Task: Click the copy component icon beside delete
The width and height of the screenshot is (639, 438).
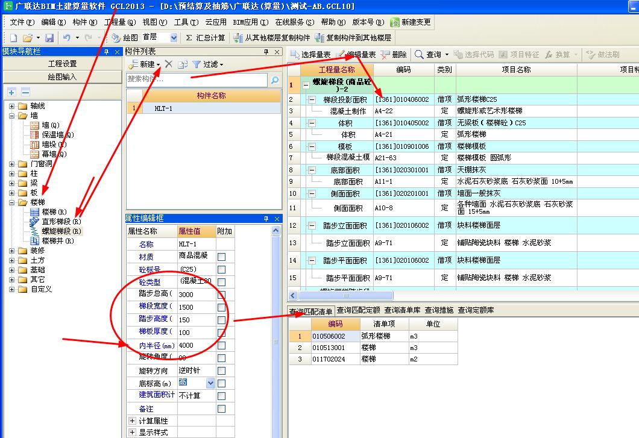Action: [x=183, y=64]
